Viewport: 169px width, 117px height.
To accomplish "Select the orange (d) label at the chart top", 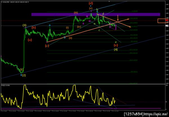I will tap(91, 3).
